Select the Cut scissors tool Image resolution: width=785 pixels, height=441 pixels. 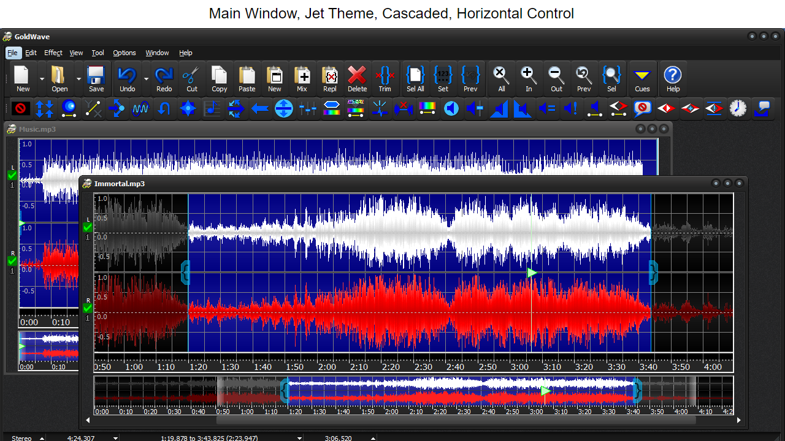(x=191, y=79)
